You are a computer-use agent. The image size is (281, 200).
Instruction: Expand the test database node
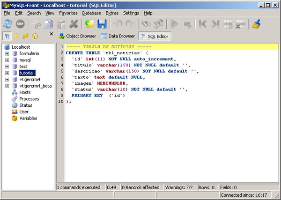[x=7, y=67]
